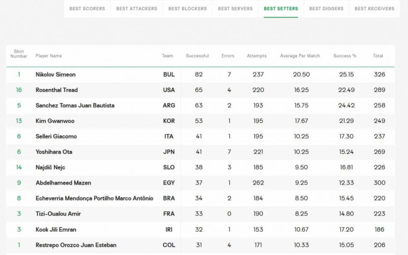Select player Kim Gwanwoo

point(55,121)
